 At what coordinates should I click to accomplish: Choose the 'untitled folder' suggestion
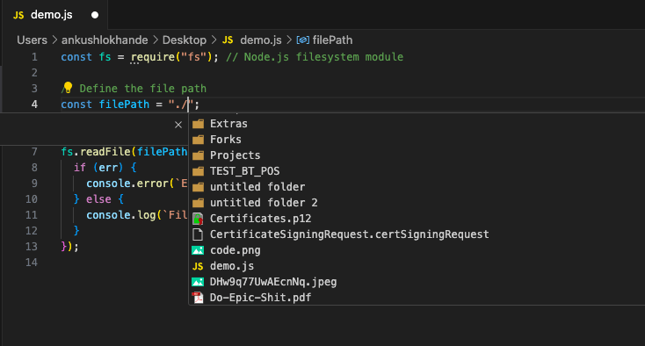[x=417, y=187]
